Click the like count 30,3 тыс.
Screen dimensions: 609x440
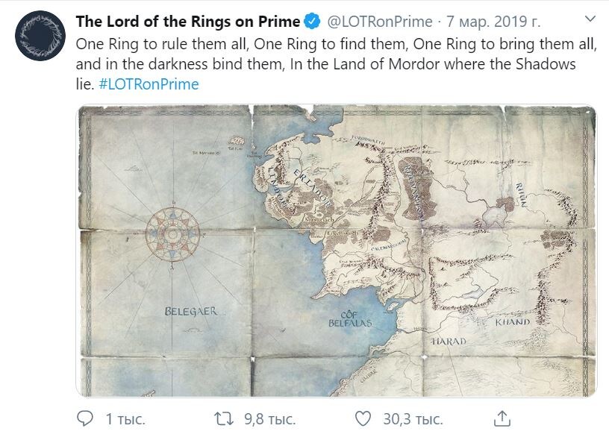[x=412, y=420]
